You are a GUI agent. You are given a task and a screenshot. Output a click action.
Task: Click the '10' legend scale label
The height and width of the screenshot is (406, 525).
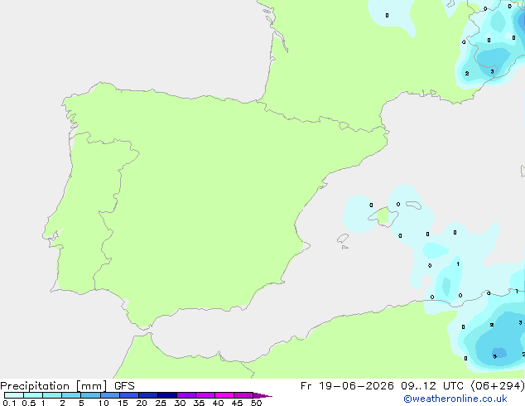click(x=104, y=403)
